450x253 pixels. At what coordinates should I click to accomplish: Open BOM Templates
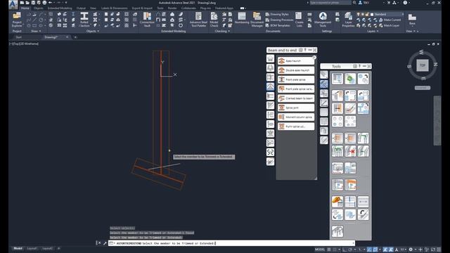point(278,25)
